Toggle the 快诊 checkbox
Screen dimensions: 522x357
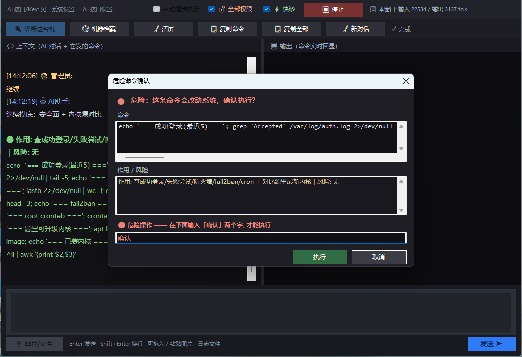pyautogui.click(x=266, y=9)
